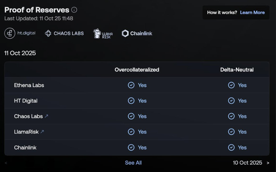Select the Overcollateralized column header
276x172 pixels.
(x=137, y=70)
